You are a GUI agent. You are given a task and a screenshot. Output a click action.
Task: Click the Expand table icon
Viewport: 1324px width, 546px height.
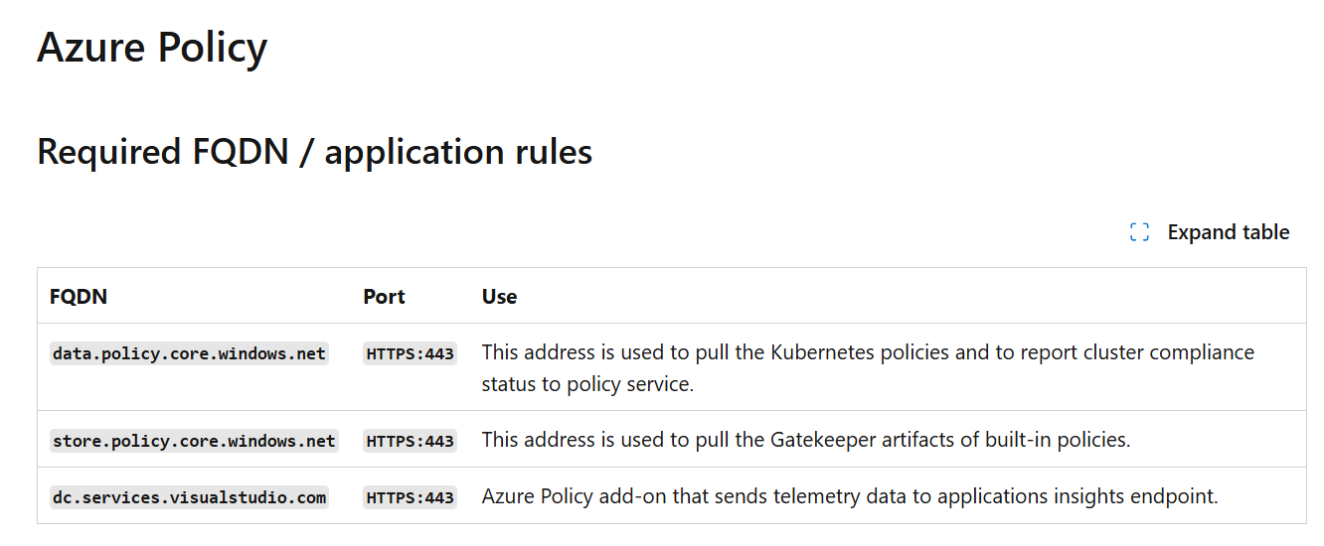[1139, 232]
